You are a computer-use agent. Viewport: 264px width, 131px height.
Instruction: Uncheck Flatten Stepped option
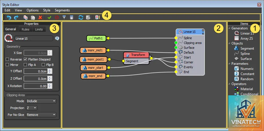[x=25, y=59]
